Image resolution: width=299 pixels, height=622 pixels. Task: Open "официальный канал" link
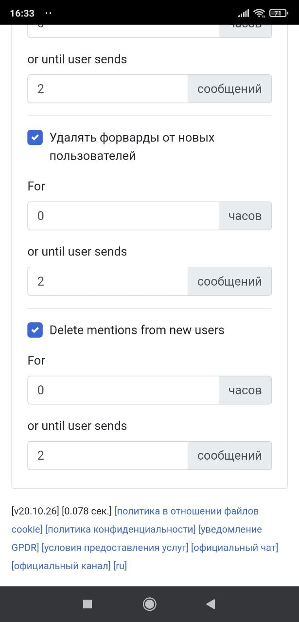[61, 566]
